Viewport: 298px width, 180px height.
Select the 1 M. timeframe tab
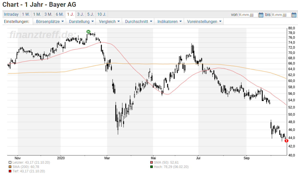click(x=37, y=14)
